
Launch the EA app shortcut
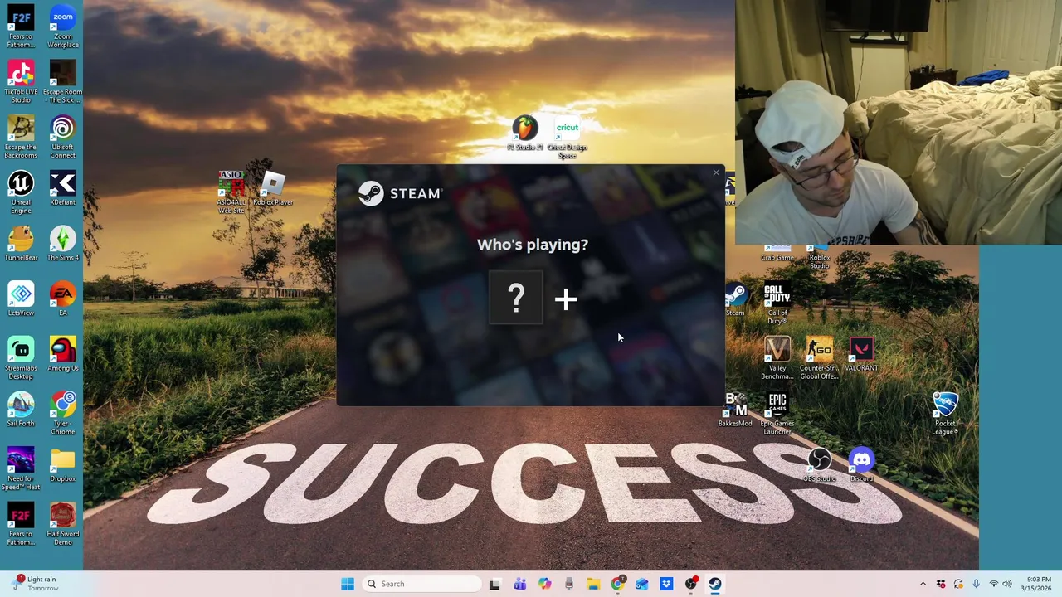pos(62,298)
